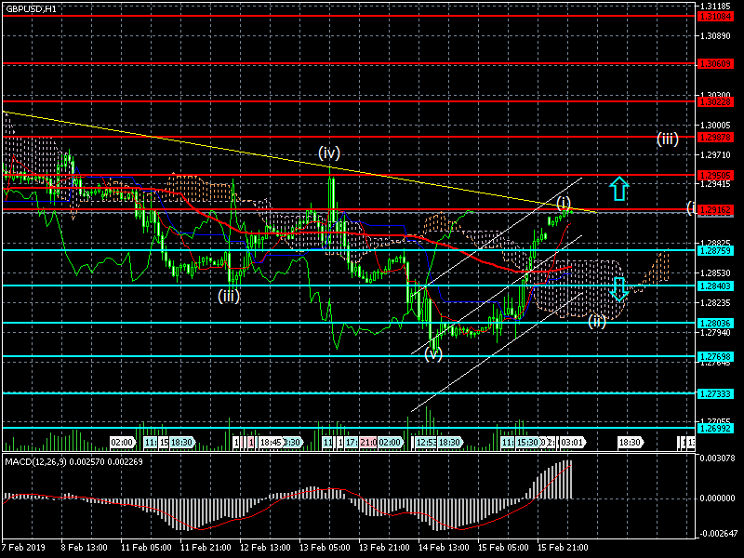Click the 12:55 event time marker

427,443
